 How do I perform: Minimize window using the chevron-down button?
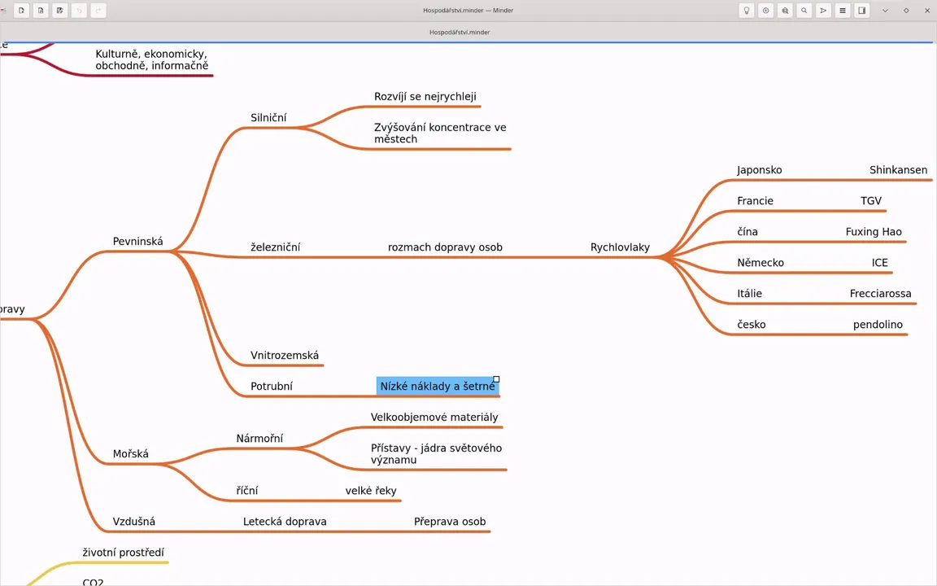886,10
